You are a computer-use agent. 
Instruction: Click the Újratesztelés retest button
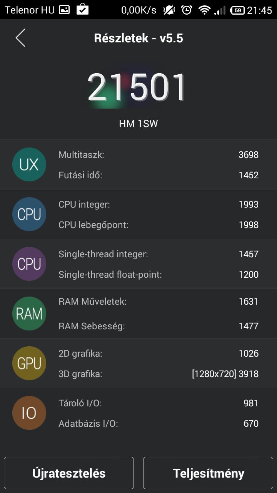69,473
